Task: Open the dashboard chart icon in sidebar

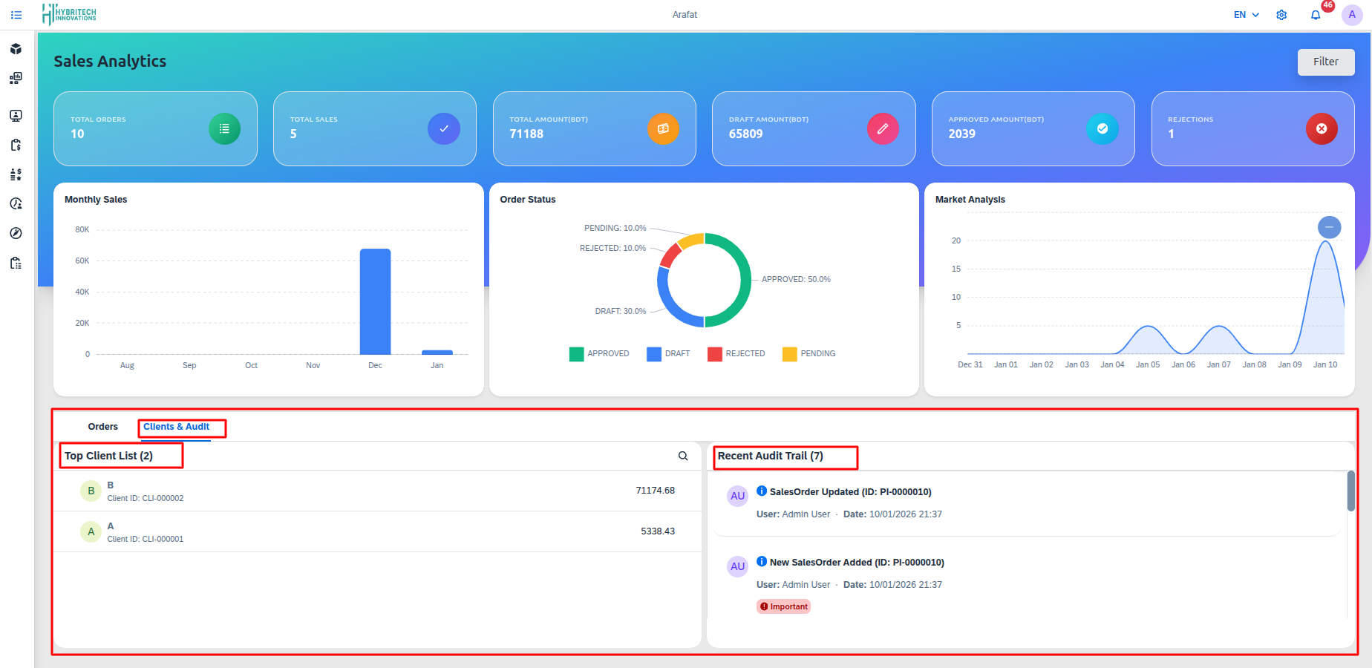Action: click(x=16, y=78)
